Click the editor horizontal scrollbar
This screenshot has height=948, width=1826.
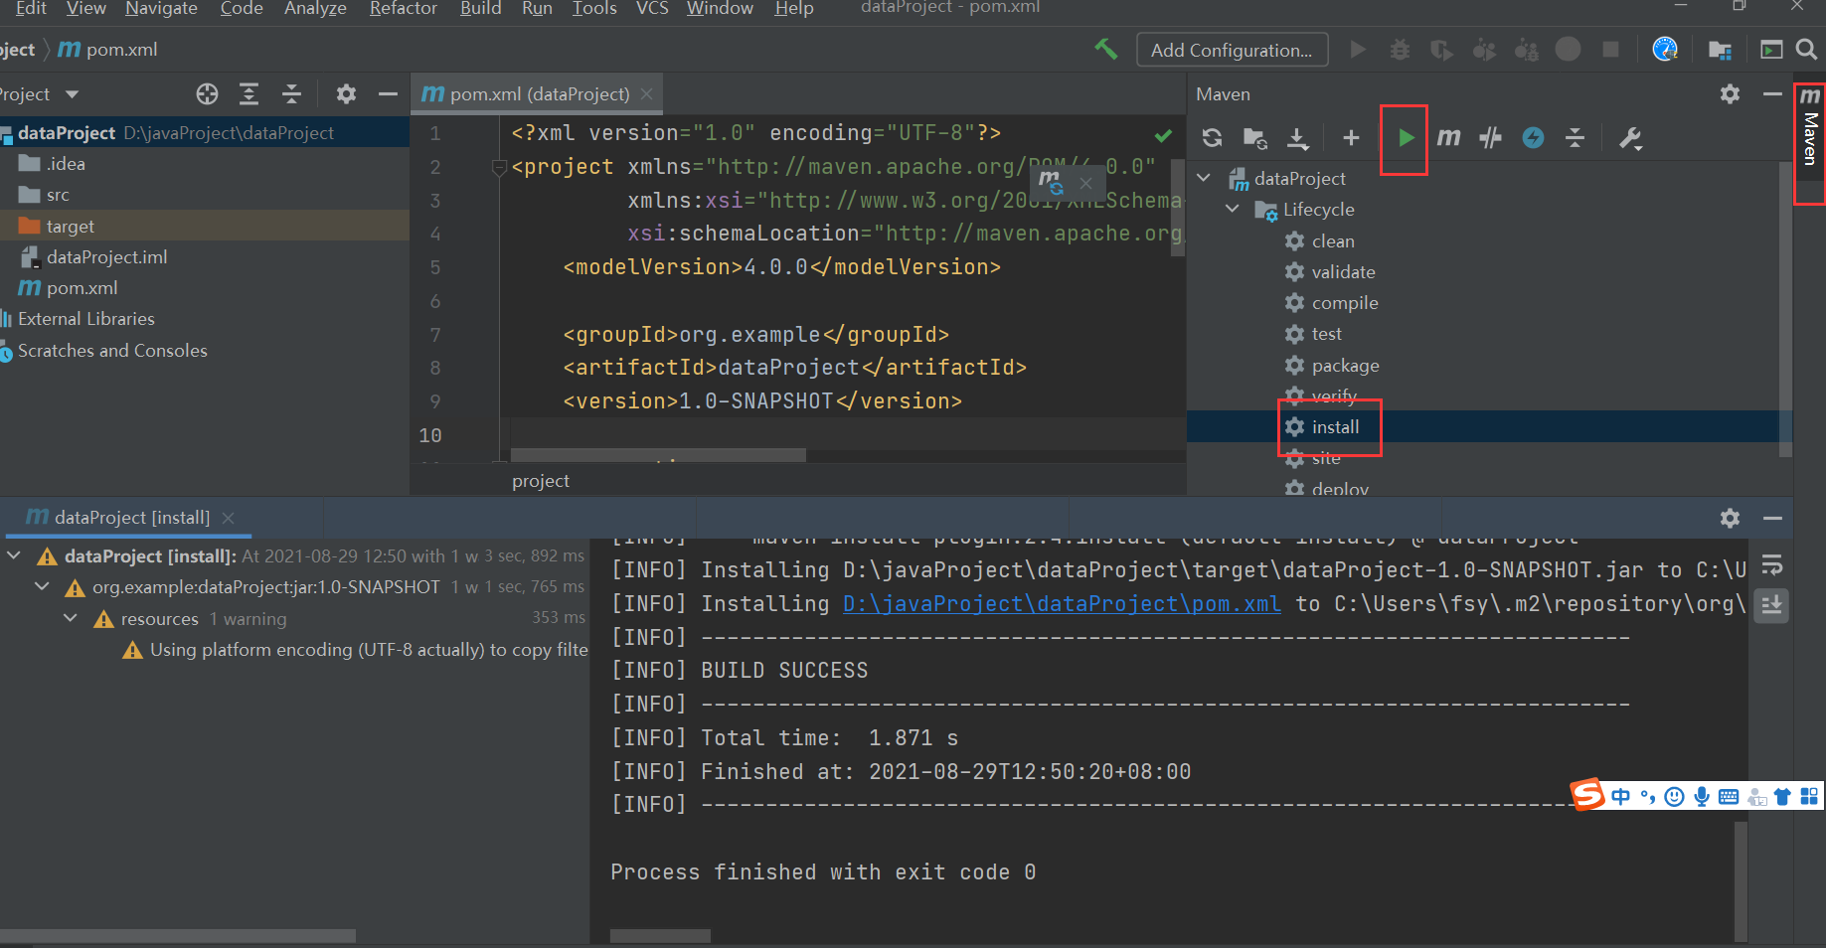point(658,455)
